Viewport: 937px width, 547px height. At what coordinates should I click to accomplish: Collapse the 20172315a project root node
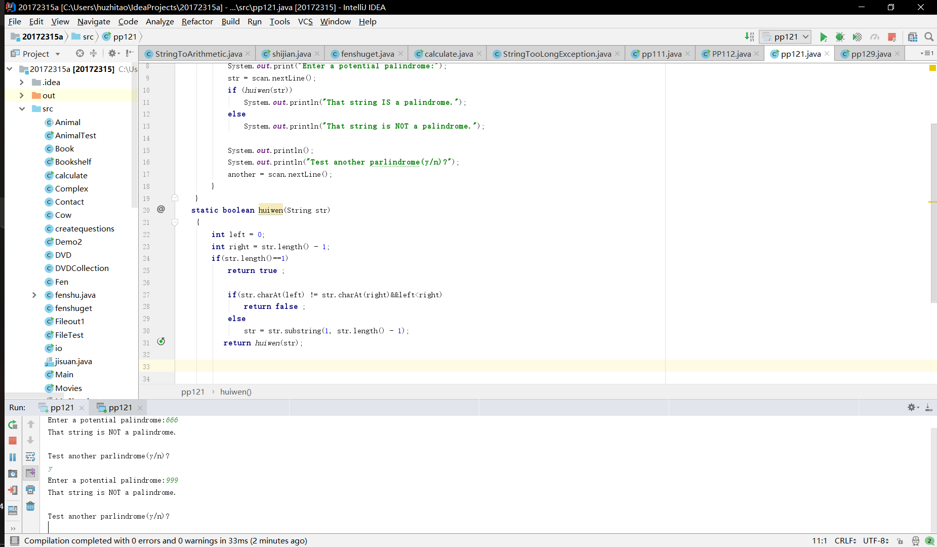pos(10,69)
